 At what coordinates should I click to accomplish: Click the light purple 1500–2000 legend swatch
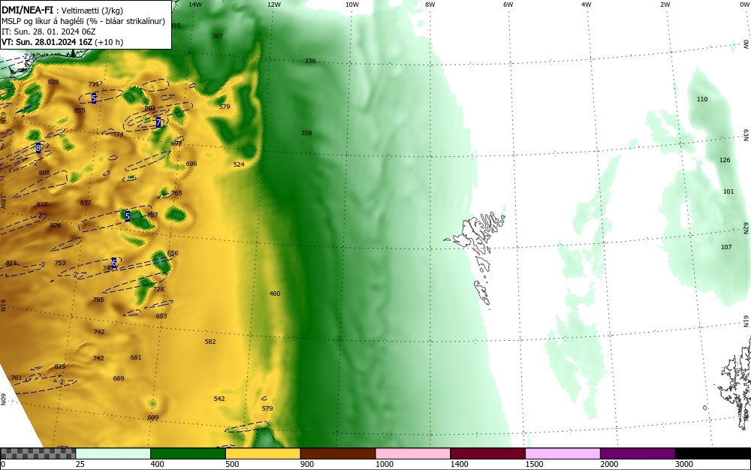(x=562, y=453)
